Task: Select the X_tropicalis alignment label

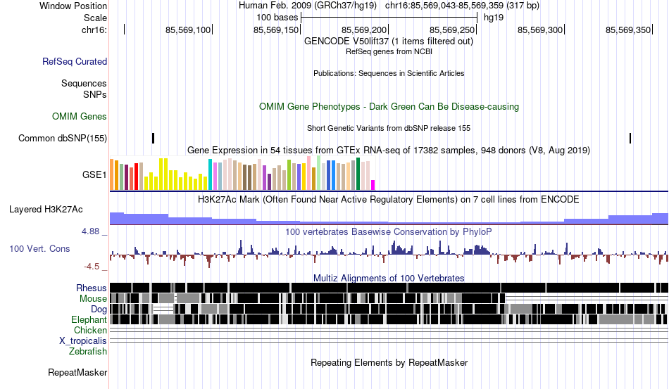Action: 83,341
